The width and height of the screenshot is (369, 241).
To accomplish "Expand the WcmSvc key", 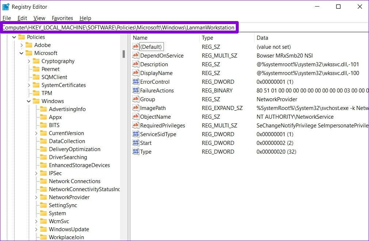I will pyautogui.click(x=36, y=221).
